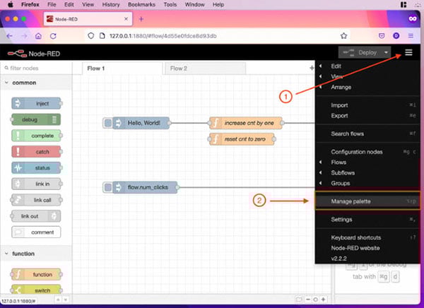The image size is (424, 308).
Task: Open the Node-RED hamburger main menu
Action: click(408, 52)
